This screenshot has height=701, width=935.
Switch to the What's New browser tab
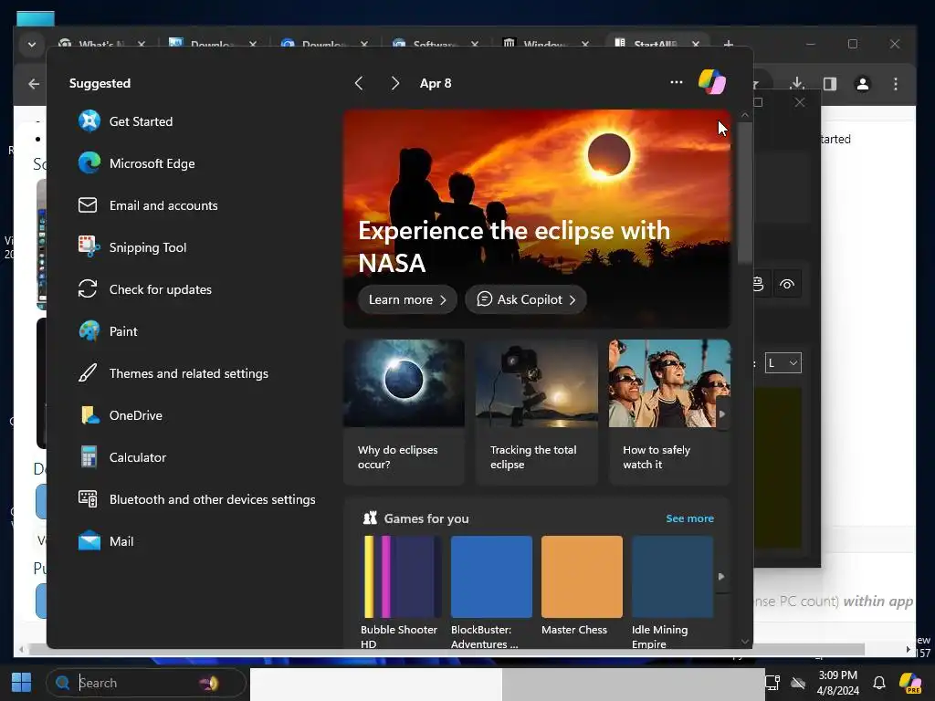pos(100,45)
